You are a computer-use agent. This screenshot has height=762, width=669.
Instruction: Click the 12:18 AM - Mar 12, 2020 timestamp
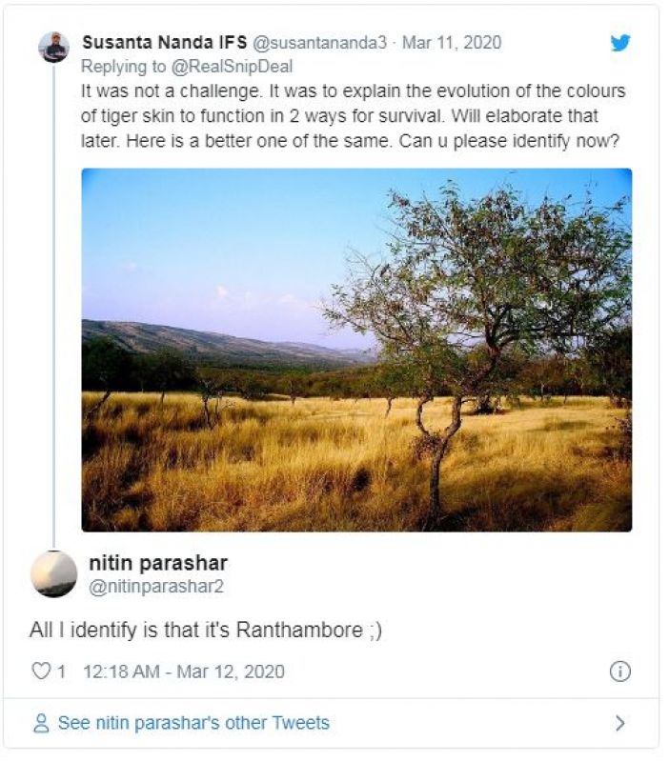pos(184,672)
